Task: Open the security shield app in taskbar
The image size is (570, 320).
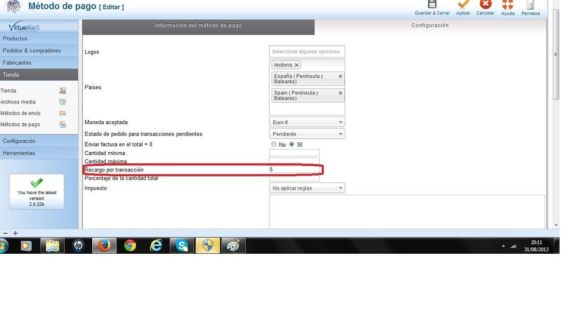Action: [208, 245]
